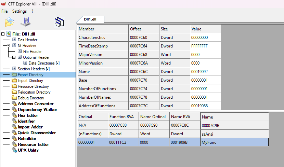Screen dimensions: 284x167
Task: Open the ? help menu
Action: coord(32,11)
